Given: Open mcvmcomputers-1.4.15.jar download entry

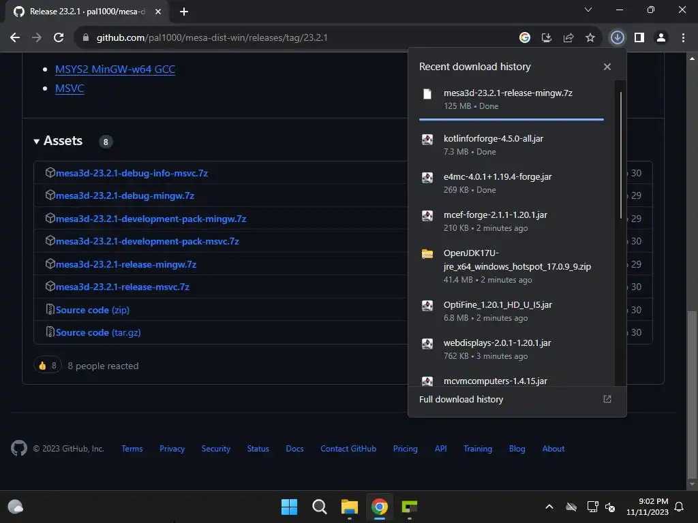Looking at the screenshot, I should (x=511, y=381).
